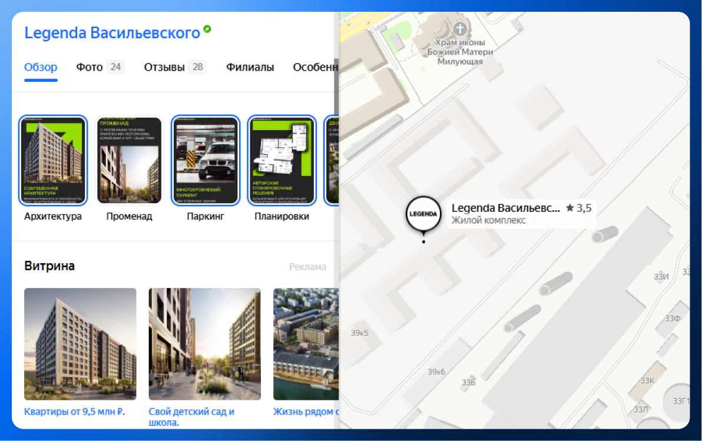Click the Реклама label
The width and height of the screenshot is (702, 441).
pos(307,267)
